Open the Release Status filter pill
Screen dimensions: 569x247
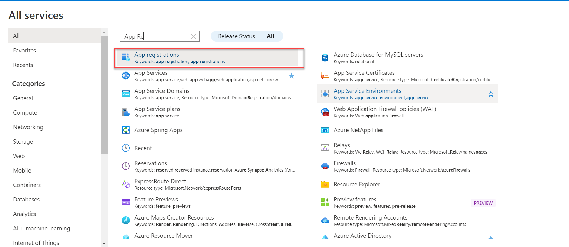(x=247, y=36)
